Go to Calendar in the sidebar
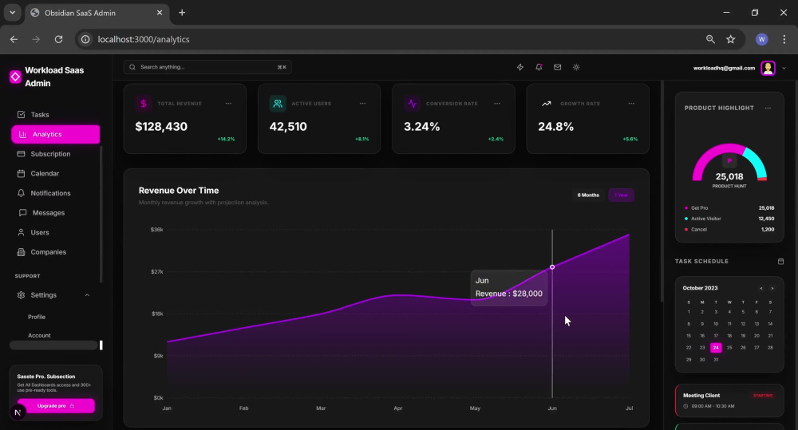Viewport: 798px width, 430px height. [x=56, y=174]
